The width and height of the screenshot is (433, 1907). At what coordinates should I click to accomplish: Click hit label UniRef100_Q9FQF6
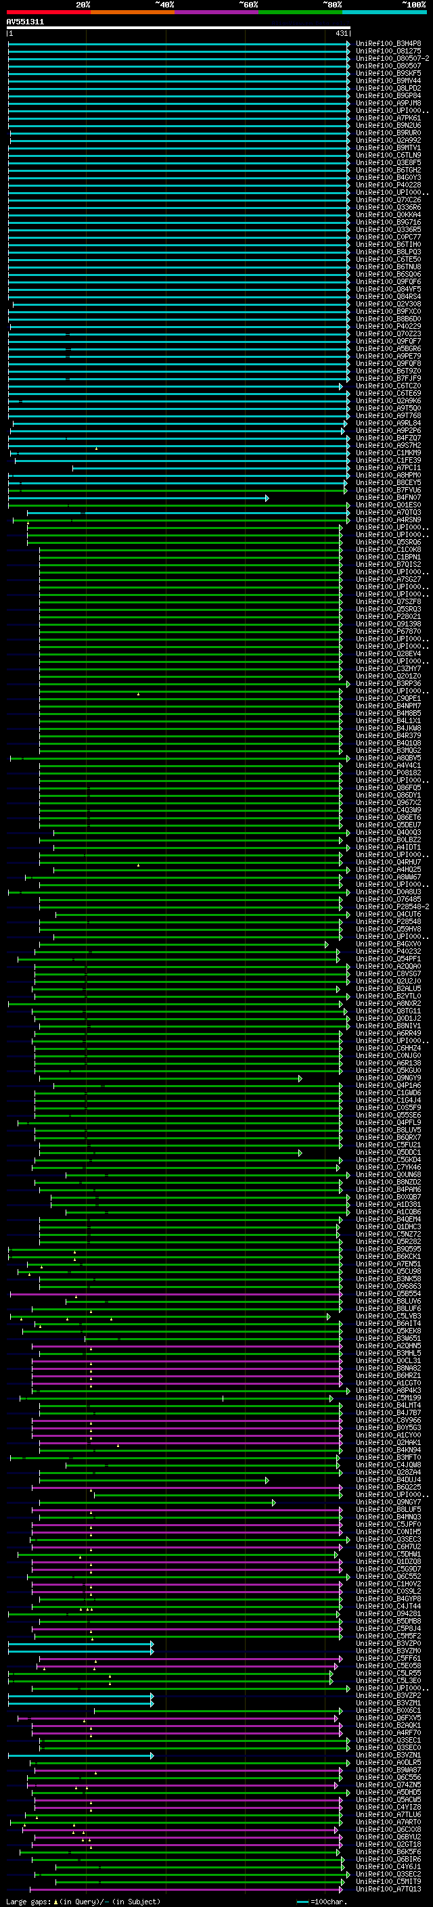[388, 282]
